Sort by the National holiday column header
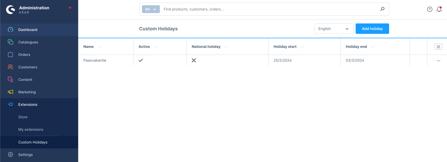The width and height of the screenshot is (447, 162). point(206,47)
